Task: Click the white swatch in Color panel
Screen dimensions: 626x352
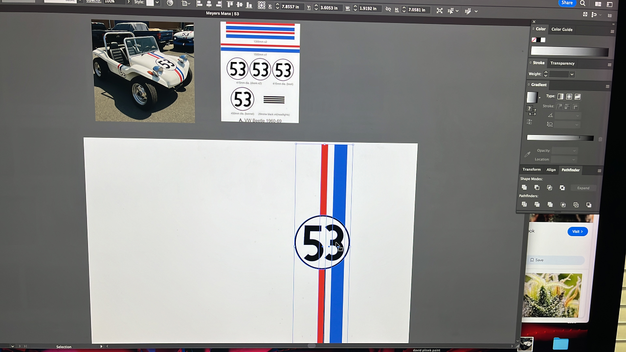Action: [x=543, y=40]
